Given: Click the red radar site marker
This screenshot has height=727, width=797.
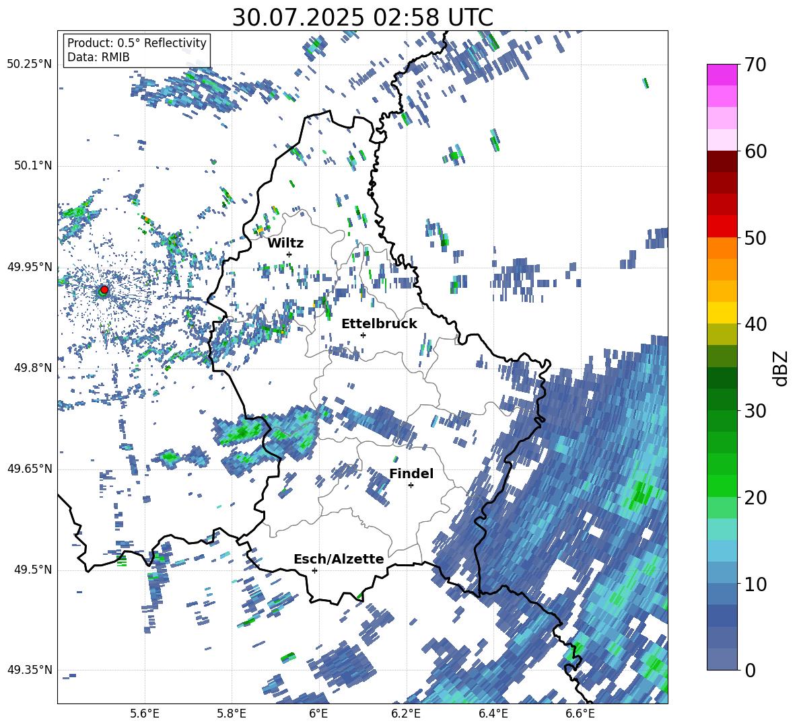Looking at the screenshot, I should point(104,290).
